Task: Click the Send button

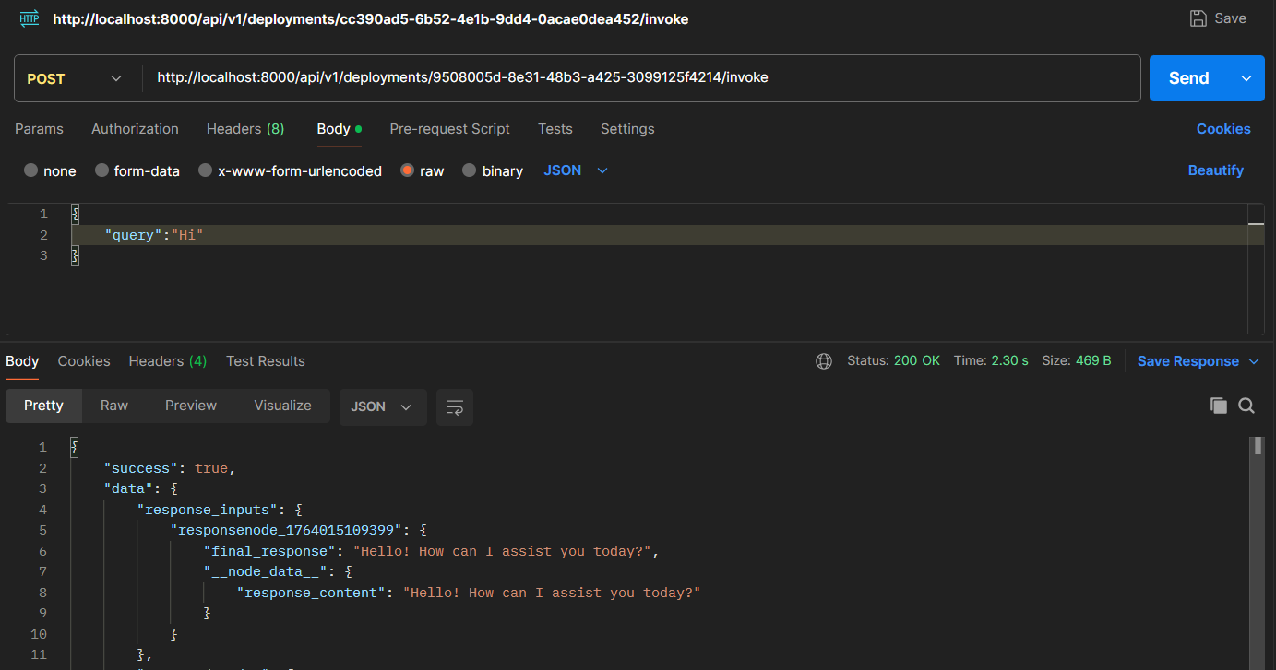Action: 1187,77
